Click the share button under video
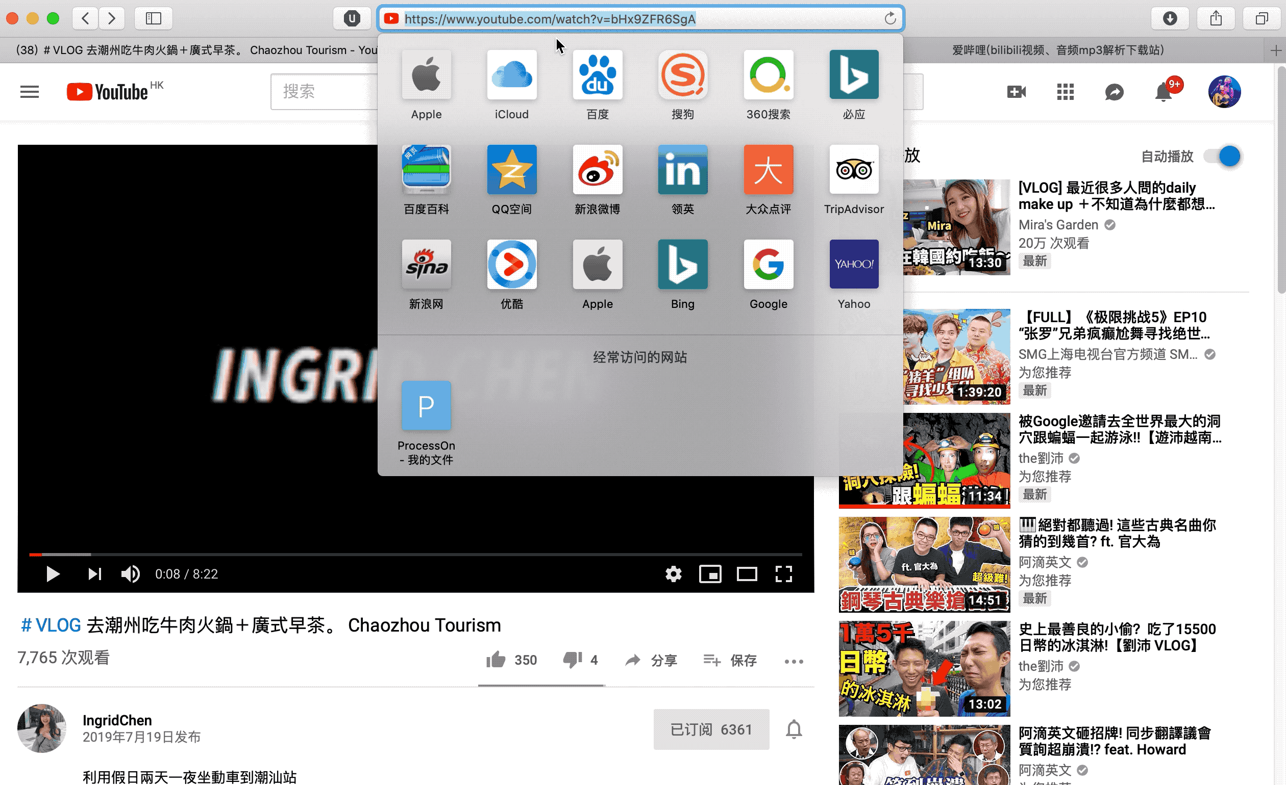Viewport: 1286px width, 785px height. coord(651,661)
